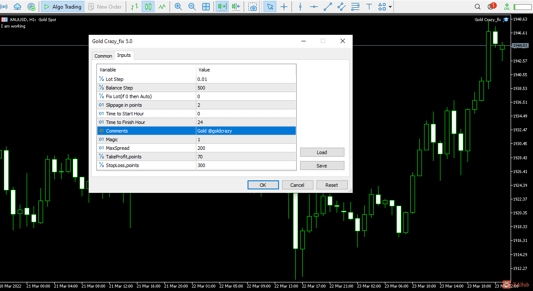The width and height of the screenshot is (533, 291).
Task: Toggle the chart shift icon
Action: 236,7
